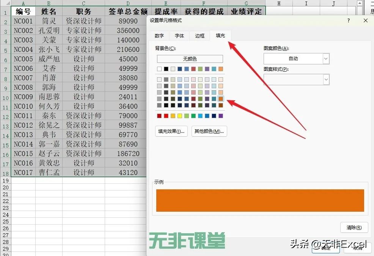
Task: Select column C header
Action: pyautogui.click(x=83, y=3)
